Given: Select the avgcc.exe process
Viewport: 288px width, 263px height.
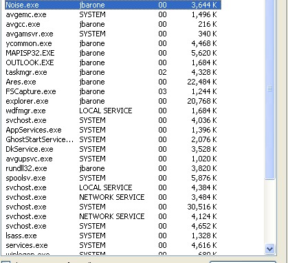Looking at the screenshot, I should click(113, 24).
